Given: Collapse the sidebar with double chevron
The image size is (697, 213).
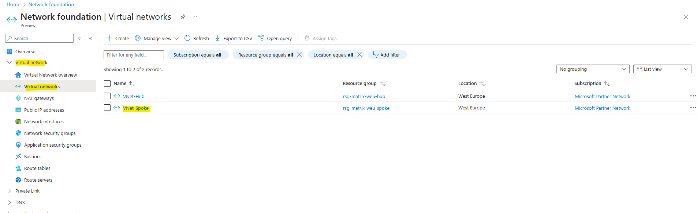Looking at the screenshot, I should click(x=90, y=38).
